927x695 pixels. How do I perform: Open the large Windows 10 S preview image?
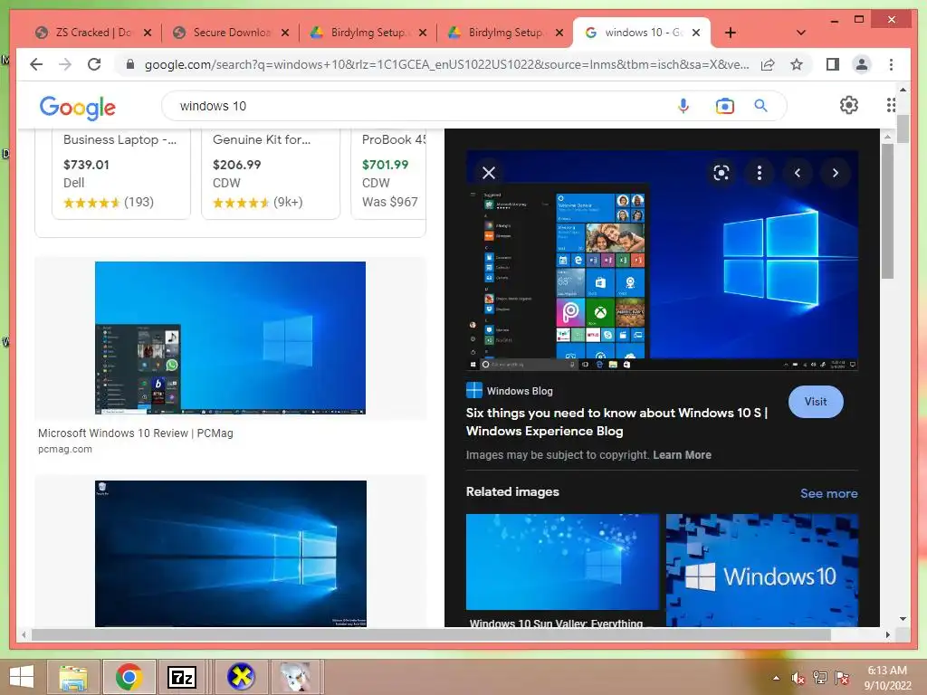pos(662,260)
